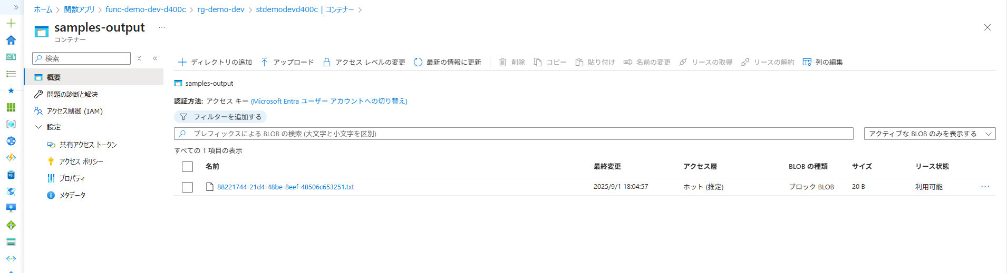Open Function App lightning icon in sidebar

pyautogui.click(x=11, y=158)
